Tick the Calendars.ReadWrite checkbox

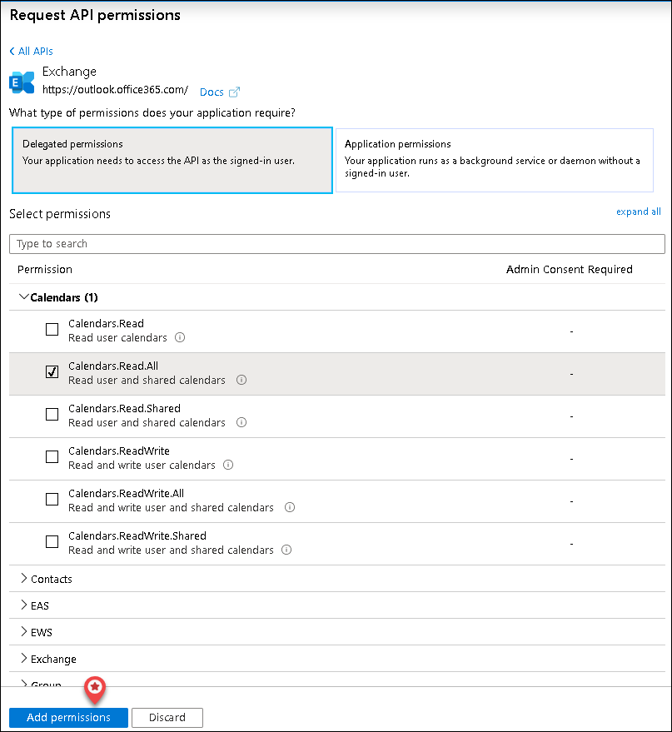click(52, 457)
